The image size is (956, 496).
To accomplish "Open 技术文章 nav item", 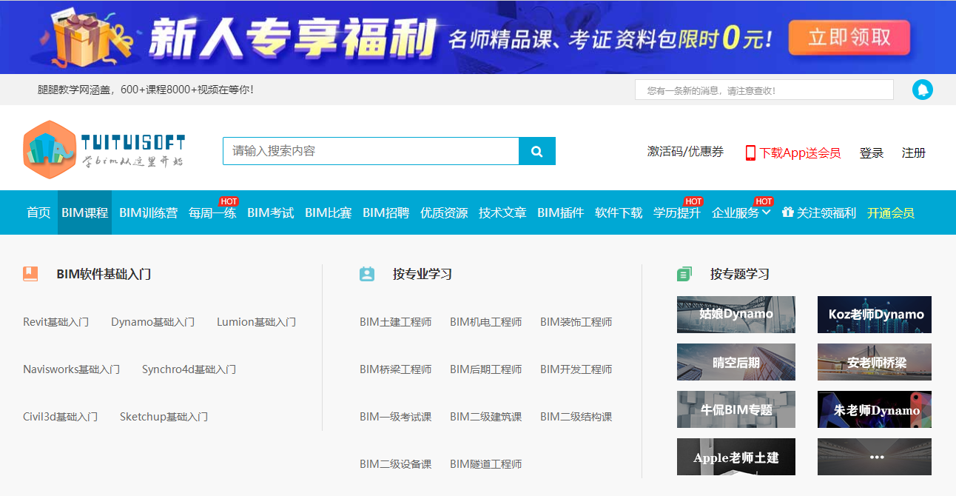I will tap(502, 212).
